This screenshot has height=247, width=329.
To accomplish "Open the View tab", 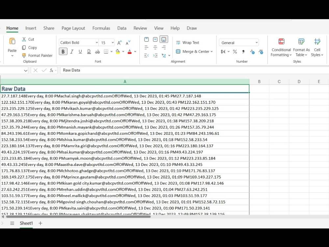I will [x=159, y=28].
